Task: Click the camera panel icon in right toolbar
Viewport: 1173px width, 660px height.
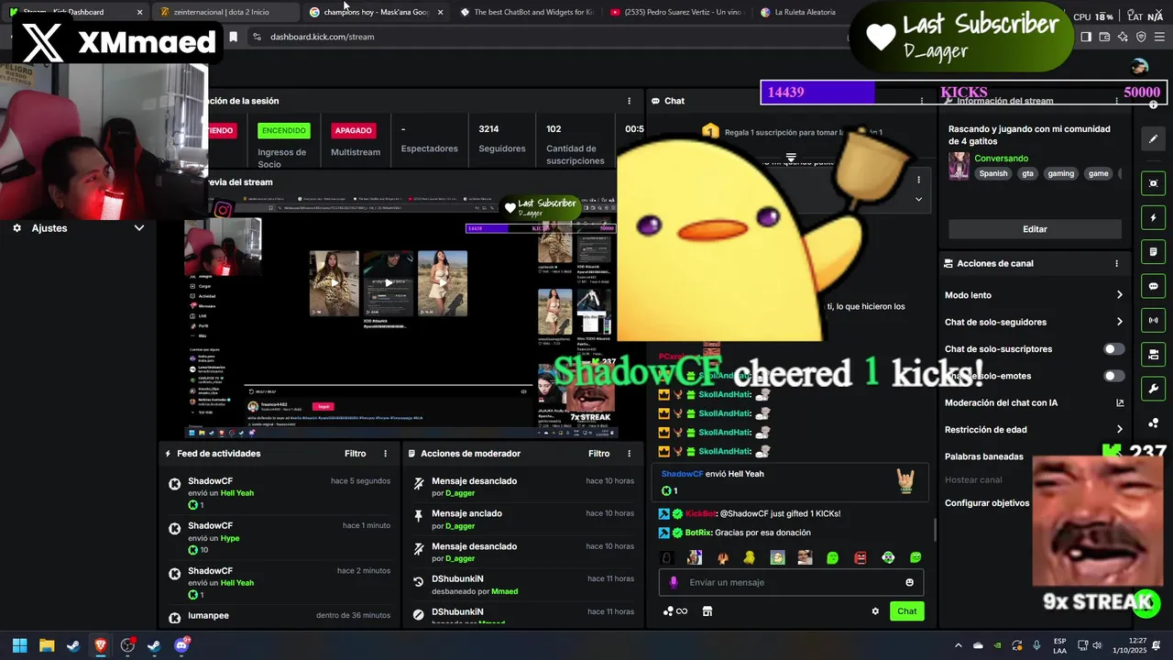Action: [1153, 354]
